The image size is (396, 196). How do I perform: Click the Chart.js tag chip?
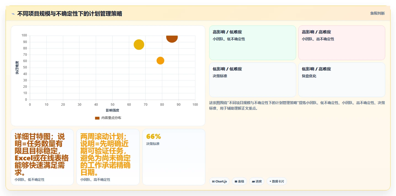click(x=219, y=181)
